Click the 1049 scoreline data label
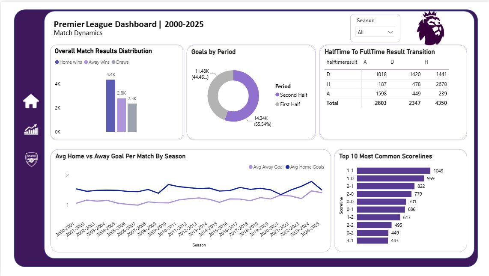Screen dimensions: 489x276 [x=438, y=171]
